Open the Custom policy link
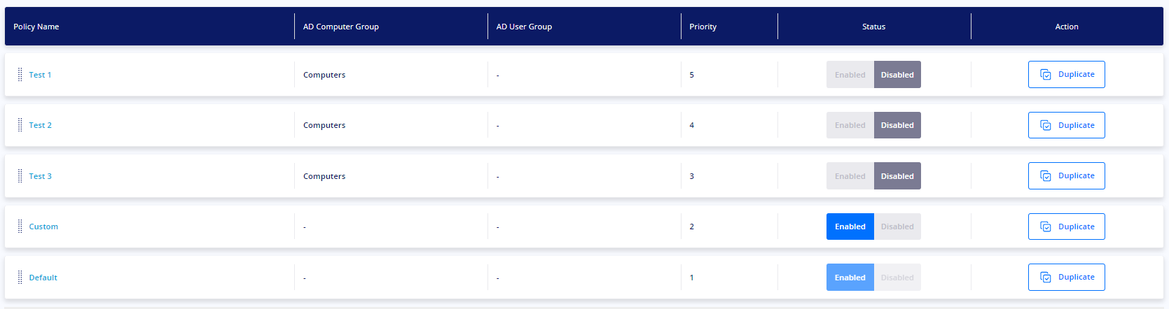This screenshot has width=1169, height=309. click(43, 227)
